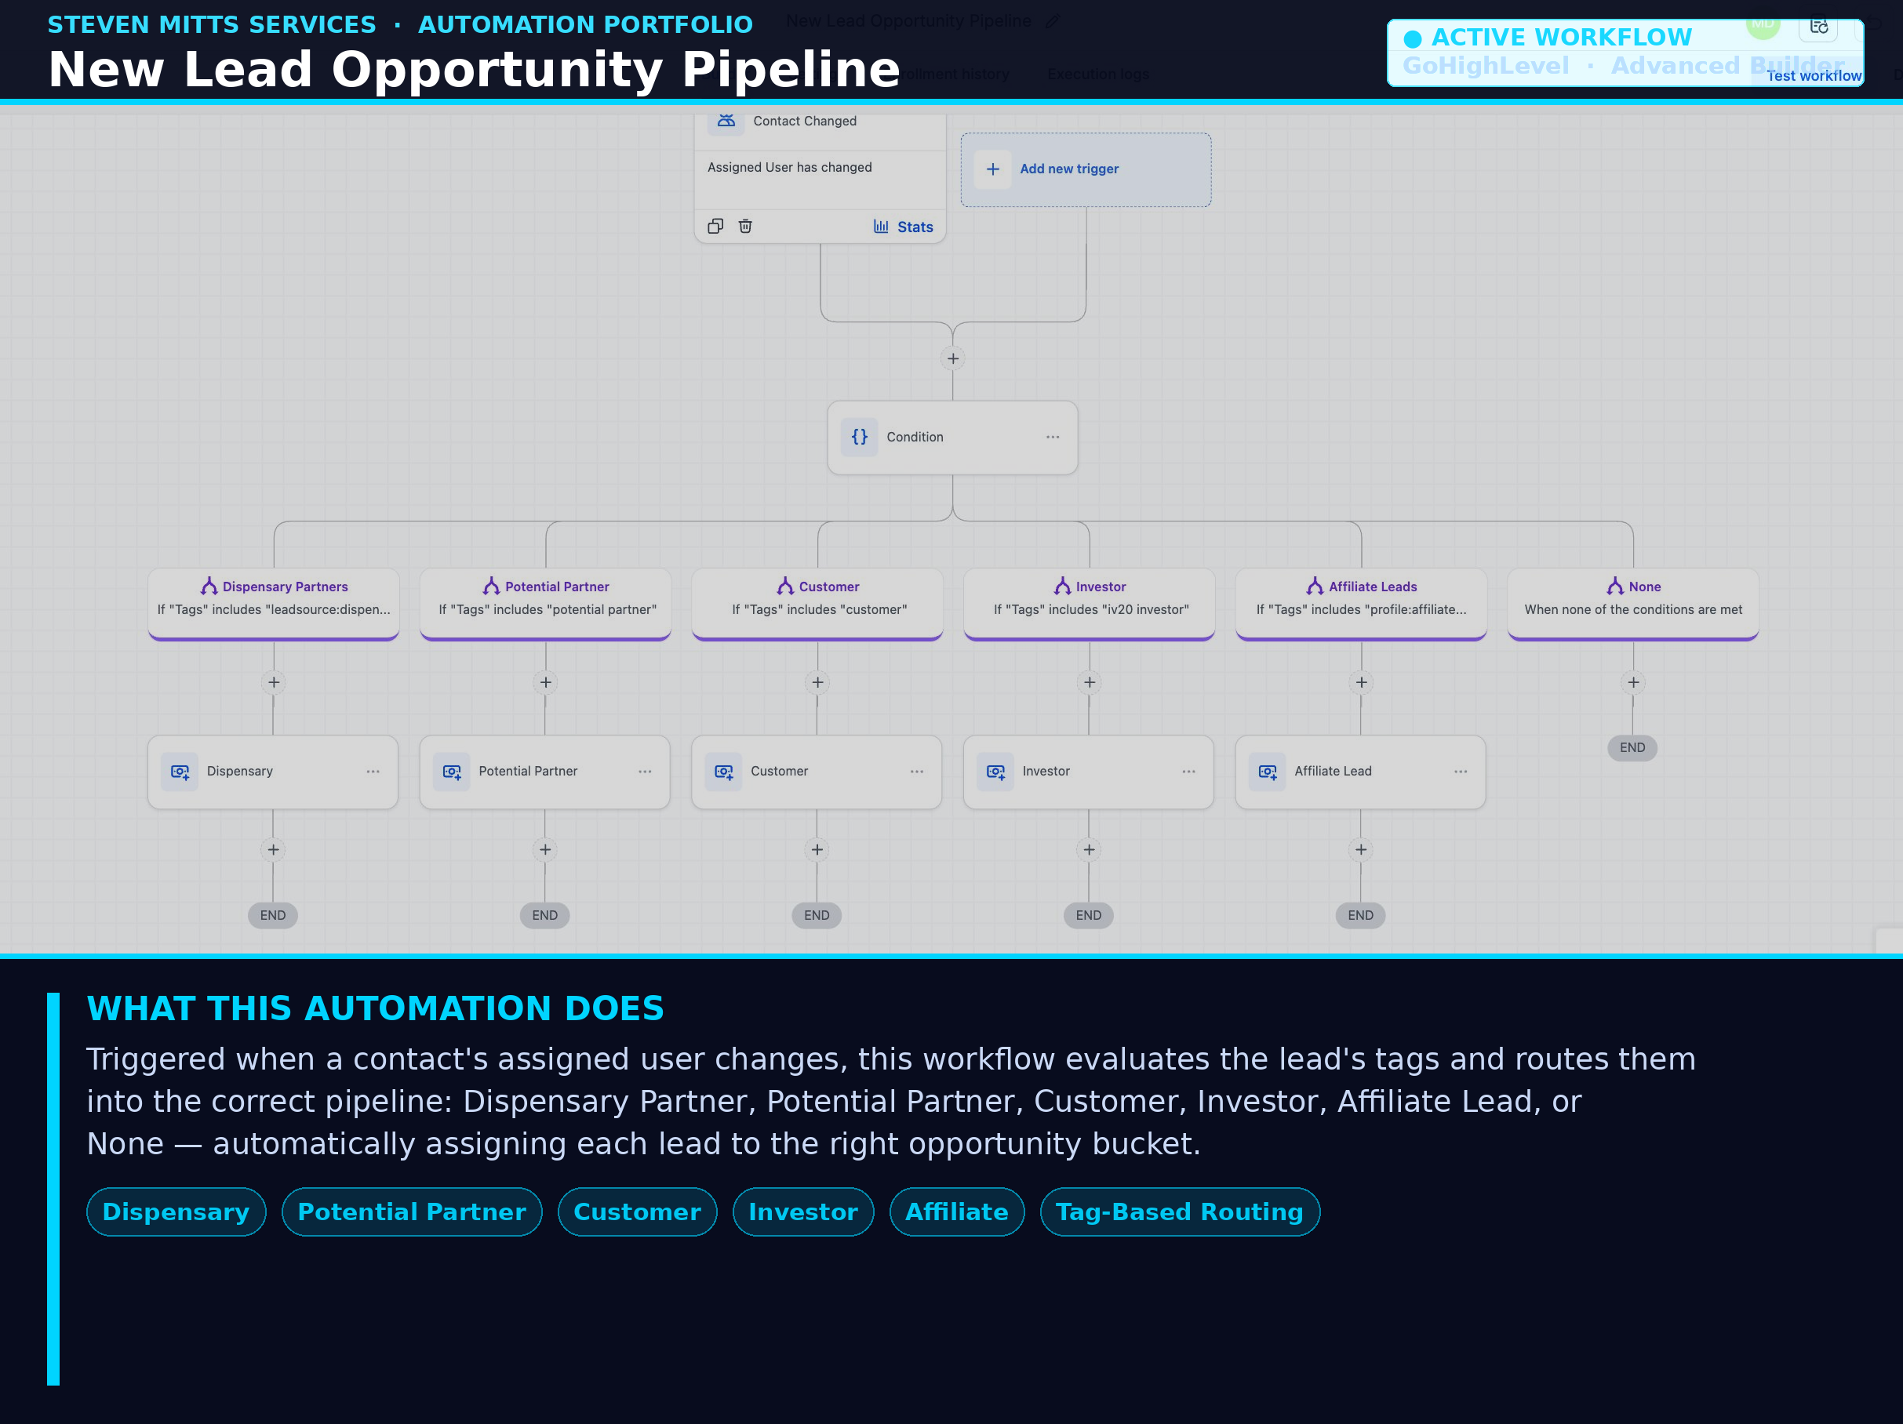
Task: Click 'If "Tags" includes "iv20 investor"' text
Action: click(x=1091, y=610)
